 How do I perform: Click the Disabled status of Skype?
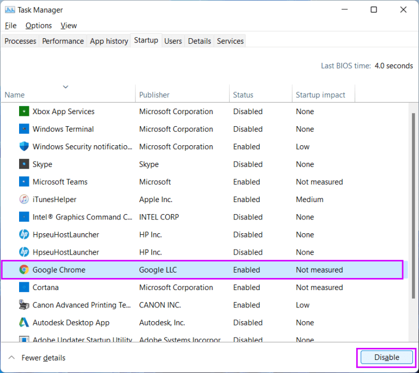click(x=248, y=164)
